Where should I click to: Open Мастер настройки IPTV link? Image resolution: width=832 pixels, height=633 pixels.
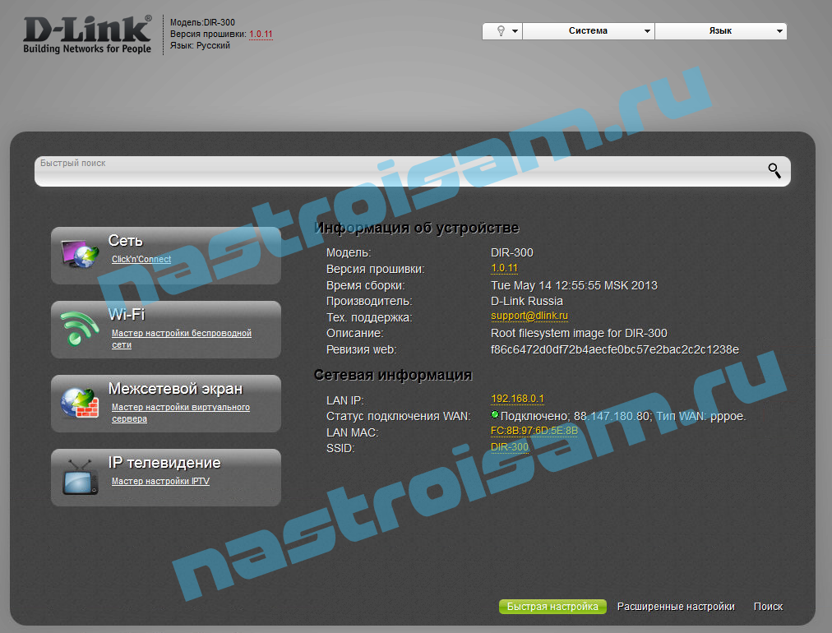pyautogui.click(x=160, y=482)
